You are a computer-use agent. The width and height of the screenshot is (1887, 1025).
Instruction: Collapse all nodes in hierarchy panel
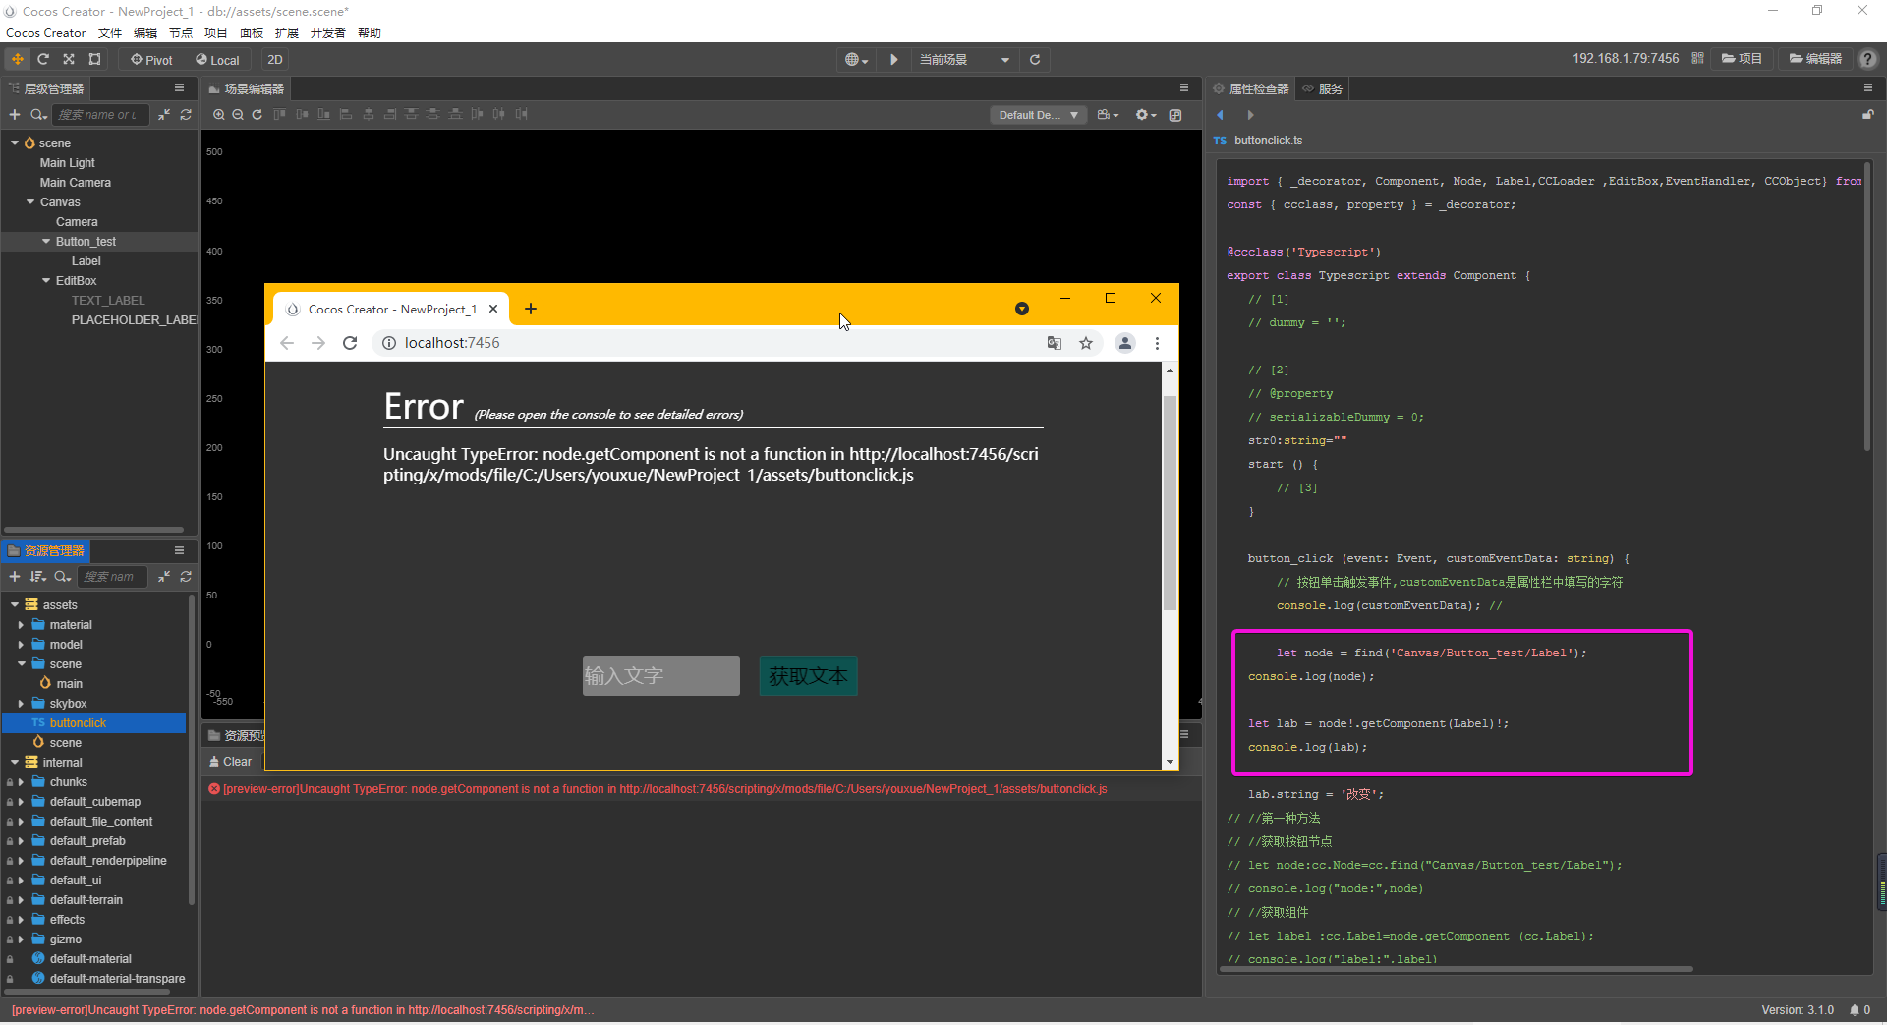point(164,115)
